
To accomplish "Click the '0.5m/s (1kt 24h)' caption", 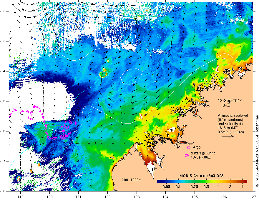I will click(x=231, y=132).
